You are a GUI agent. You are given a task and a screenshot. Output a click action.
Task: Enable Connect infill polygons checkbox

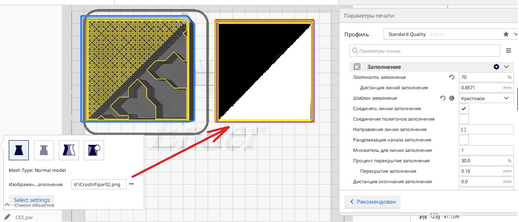click(x=464, y=119)
